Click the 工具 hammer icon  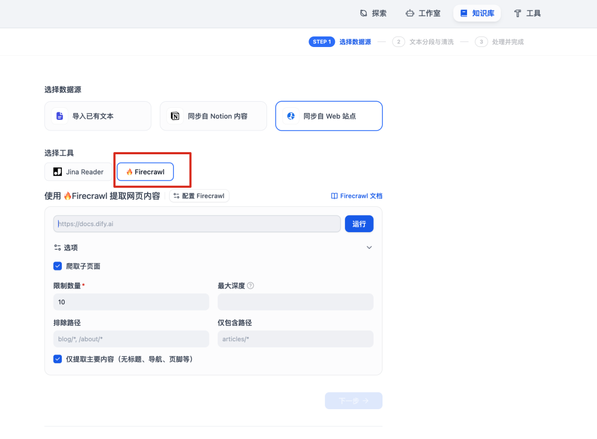(x=518, y=13)
